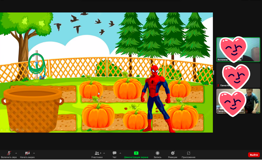Screen dimensions: 262x160
Task: Go to previous slide arrow in presentation
Action: (x=2, y=130)
